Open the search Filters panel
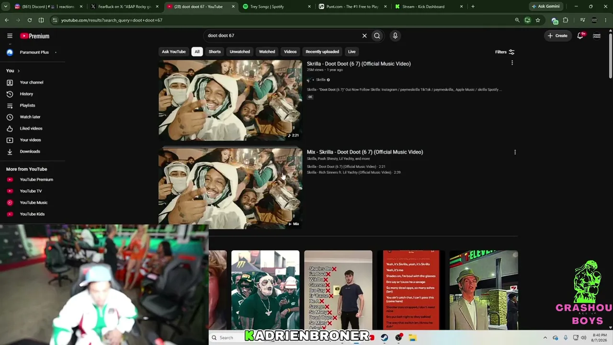 point(505,52)
